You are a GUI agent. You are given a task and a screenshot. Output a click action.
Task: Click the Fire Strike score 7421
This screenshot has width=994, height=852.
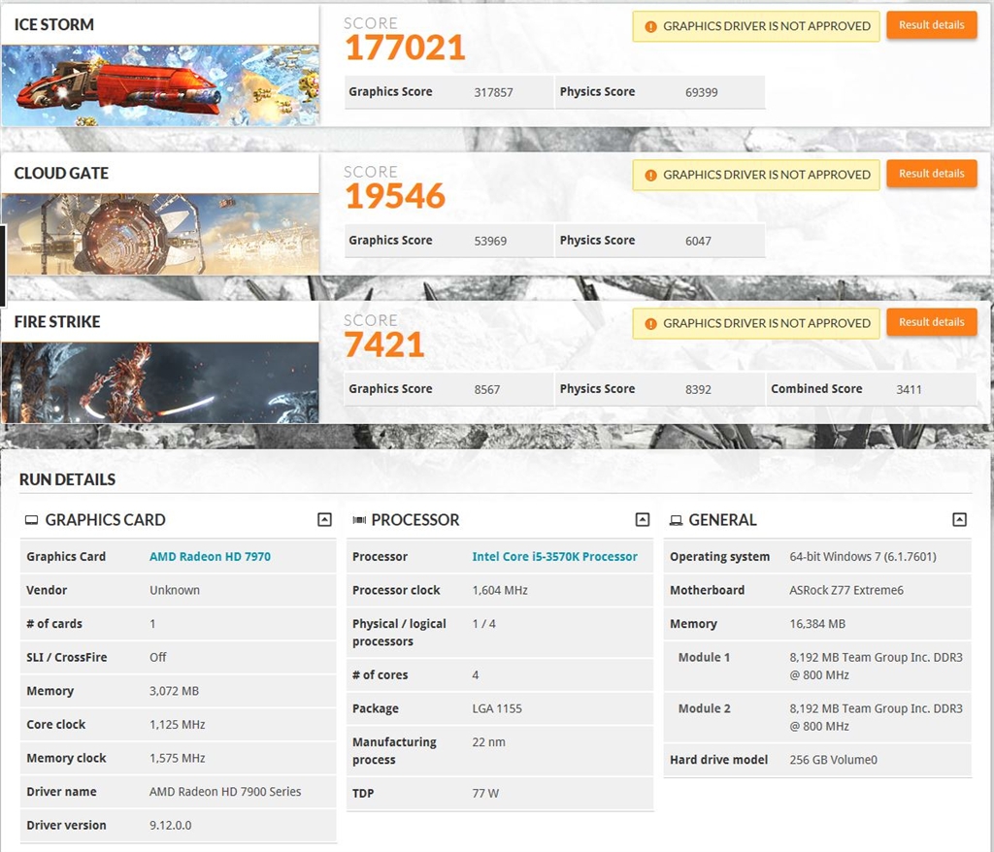pyautogui.click(x=384, y=344)
